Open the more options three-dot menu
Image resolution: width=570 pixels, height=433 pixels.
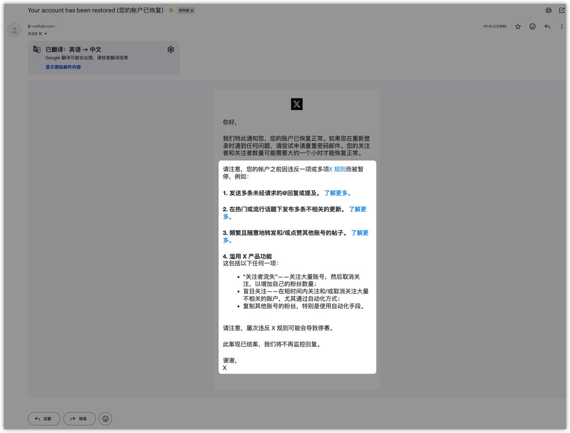[562, 26]
